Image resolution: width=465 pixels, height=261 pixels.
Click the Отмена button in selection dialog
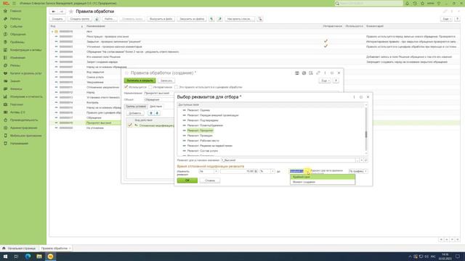(210, 181)
